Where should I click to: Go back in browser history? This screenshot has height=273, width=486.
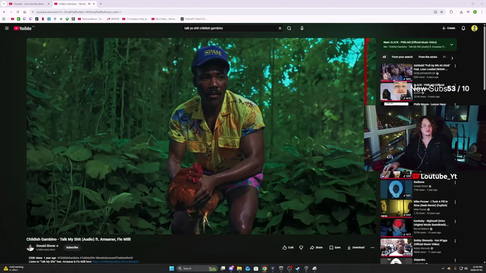pos(4,12)
